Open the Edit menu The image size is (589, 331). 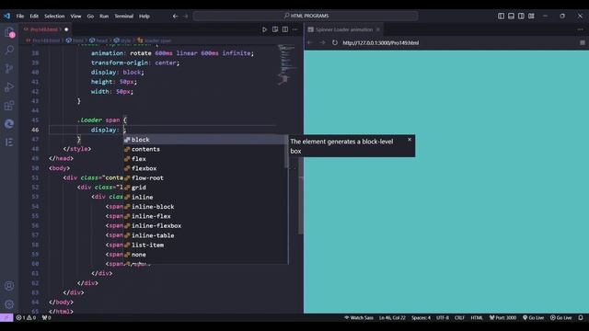click(34, 17)
